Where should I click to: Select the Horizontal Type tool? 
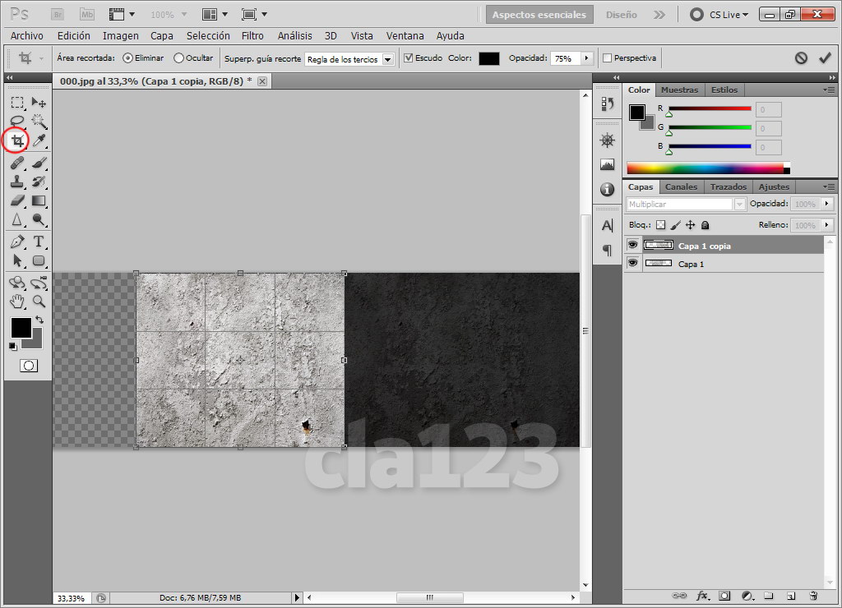[x=39, y=242]
